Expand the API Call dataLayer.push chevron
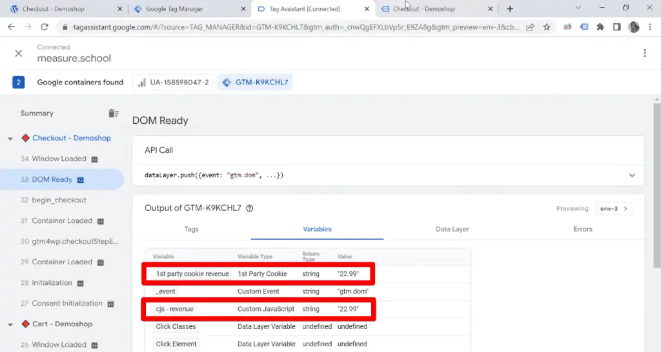This screenshot has height=352, width=661. point(632,175)
